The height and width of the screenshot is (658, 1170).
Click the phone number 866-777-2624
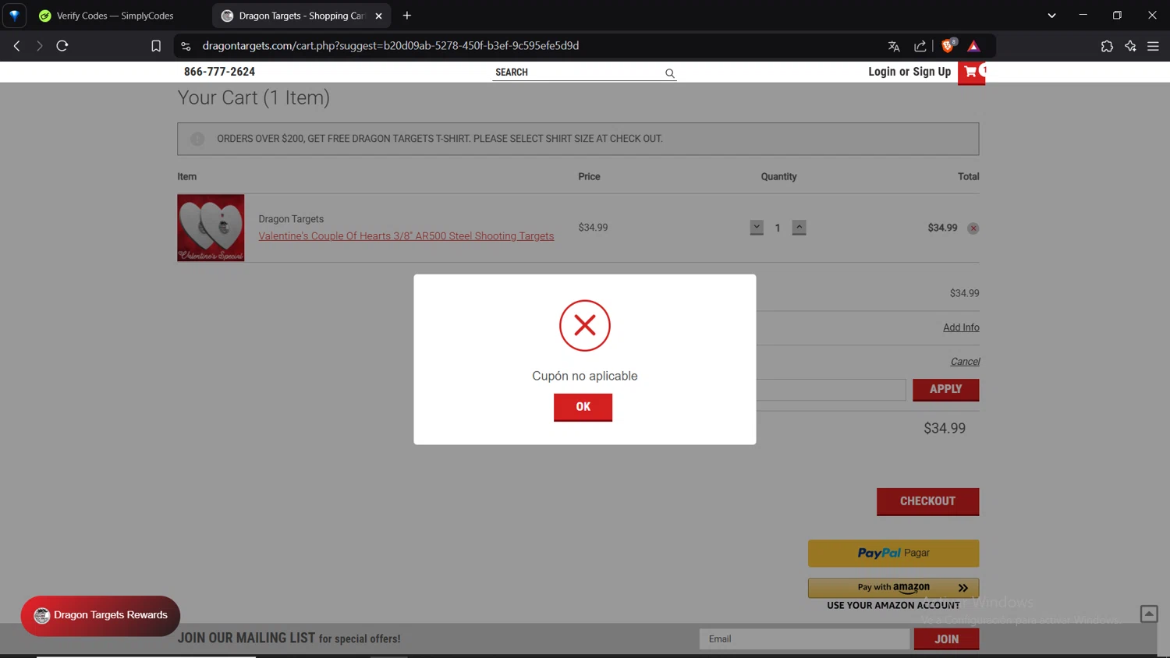pos(219,72)
